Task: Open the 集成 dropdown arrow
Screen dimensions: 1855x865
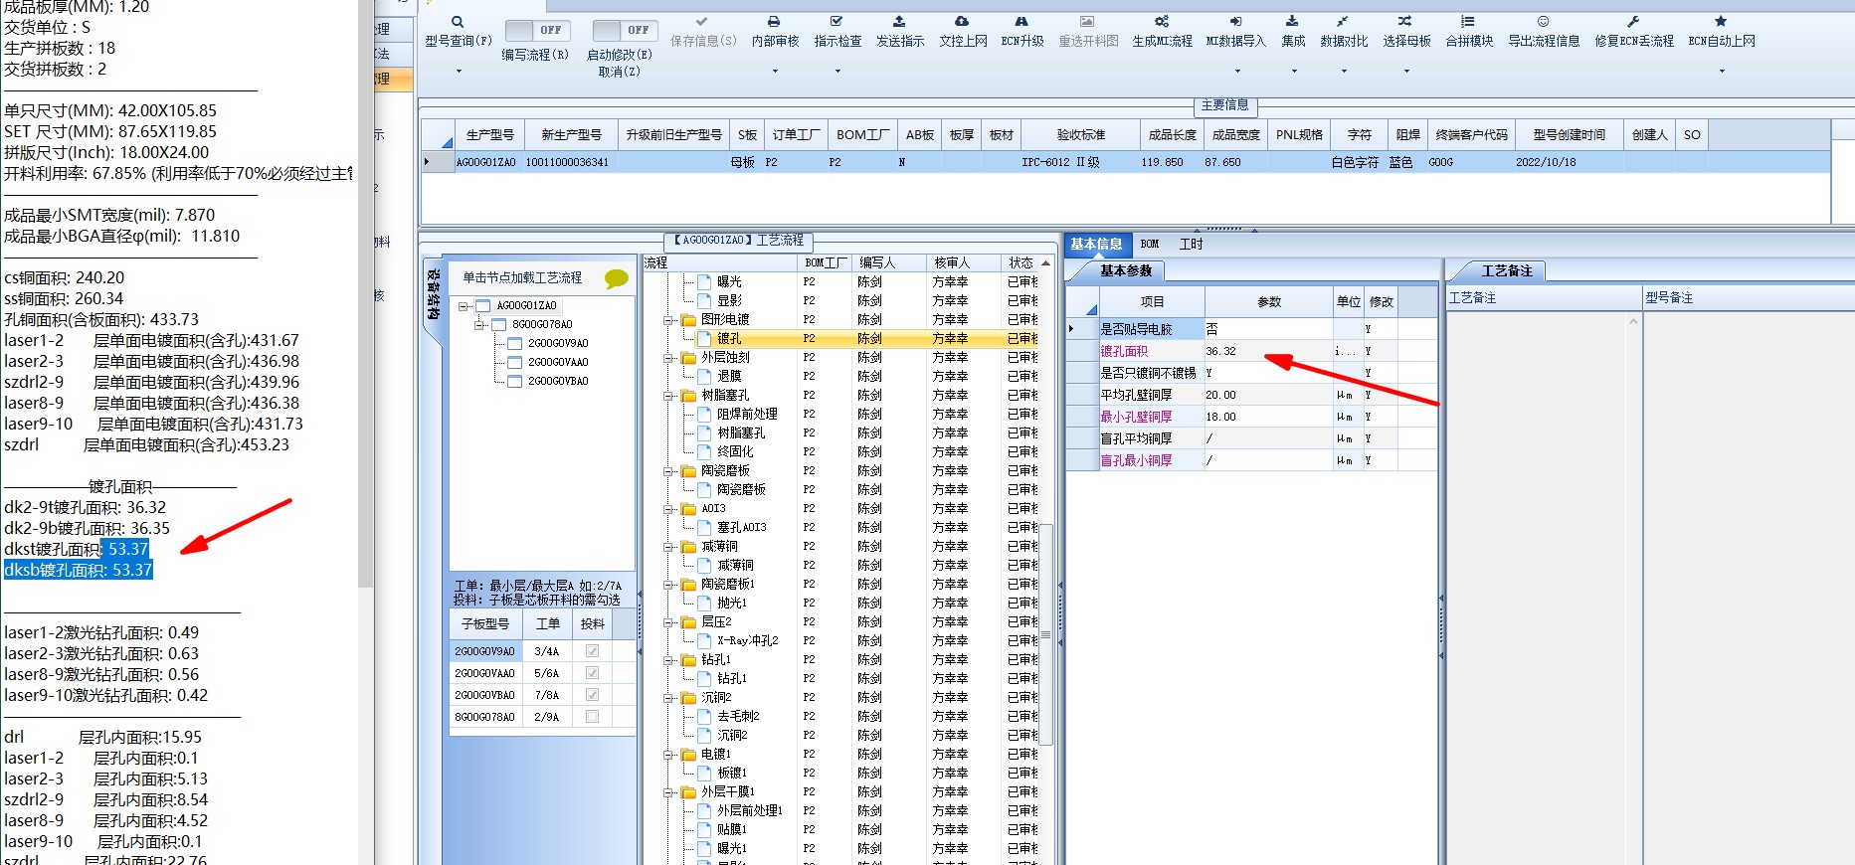Action: tap(1294, 71)
